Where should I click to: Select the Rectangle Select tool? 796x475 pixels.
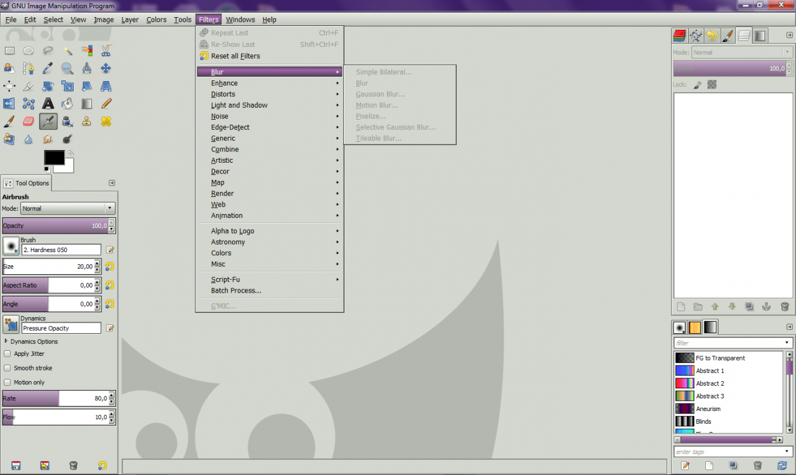(10, 51)
